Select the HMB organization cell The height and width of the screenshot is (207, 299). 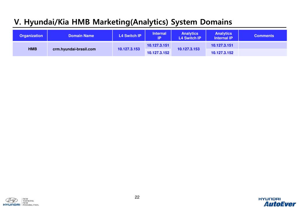click(x=30, y=49)
